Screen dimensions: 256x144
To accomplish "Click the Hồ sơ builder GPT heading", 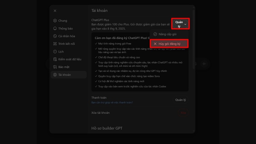I will point(107,128).
